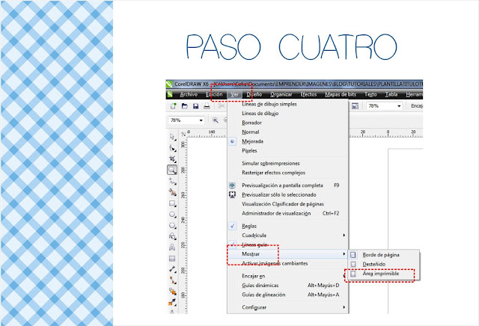The width and height of the screenshot is (479, 326).
Task: Click the Print icon in toolbar
Action: [207, 106]
